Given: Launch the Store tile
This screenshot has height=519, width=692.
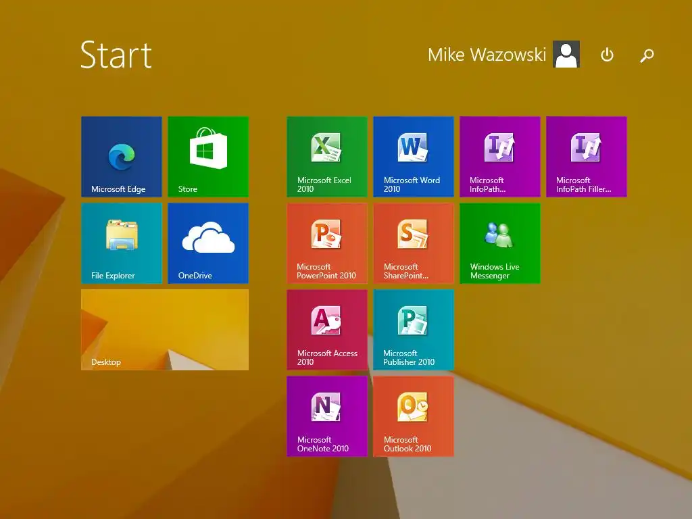Looking at the screenshot, I should tap(208, 157).
